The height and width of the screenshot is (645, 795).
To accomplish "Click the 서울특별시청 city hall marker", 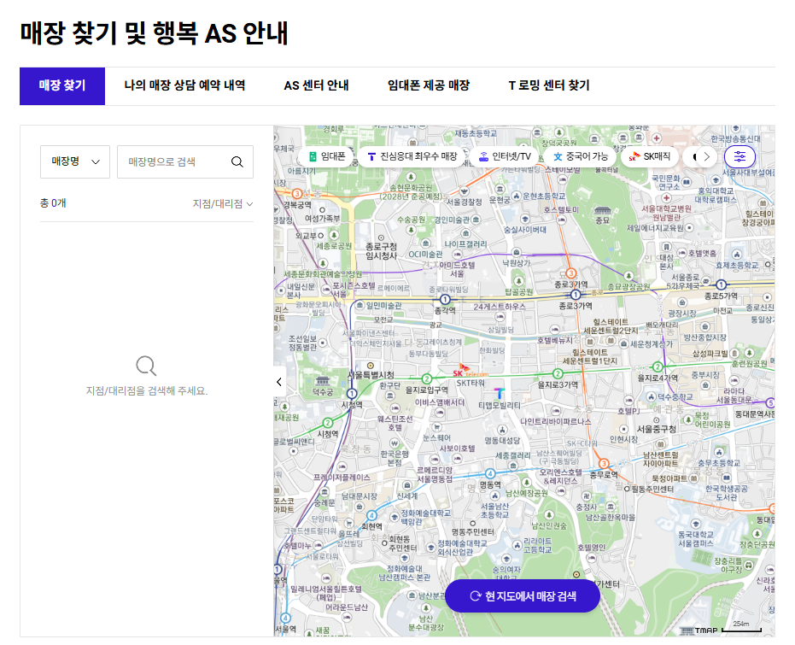I will coord(371,366).
